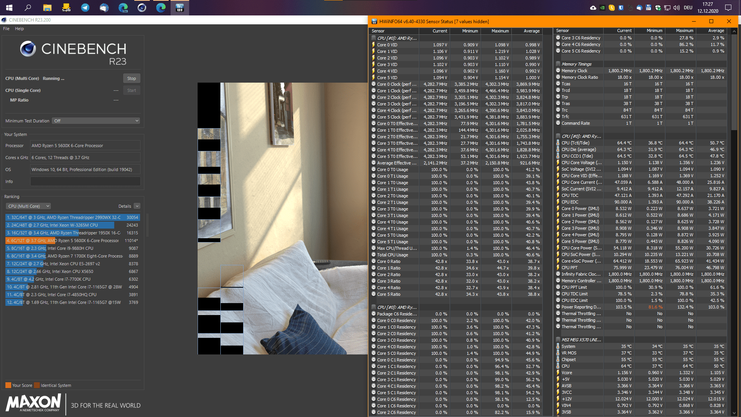Click the lightning icon beside Core 0 VID
The image size is (741, 417).
(374, 45)
